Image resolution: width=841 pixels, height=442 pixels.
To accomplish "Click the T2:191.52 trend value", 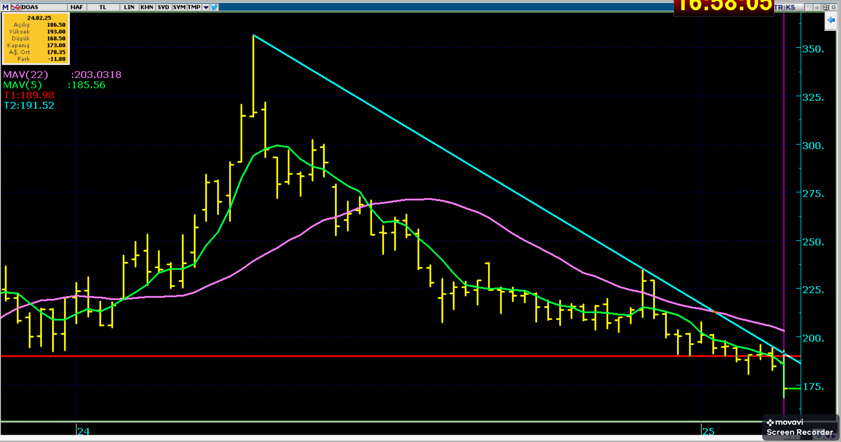I will click(x=29, y=106).
